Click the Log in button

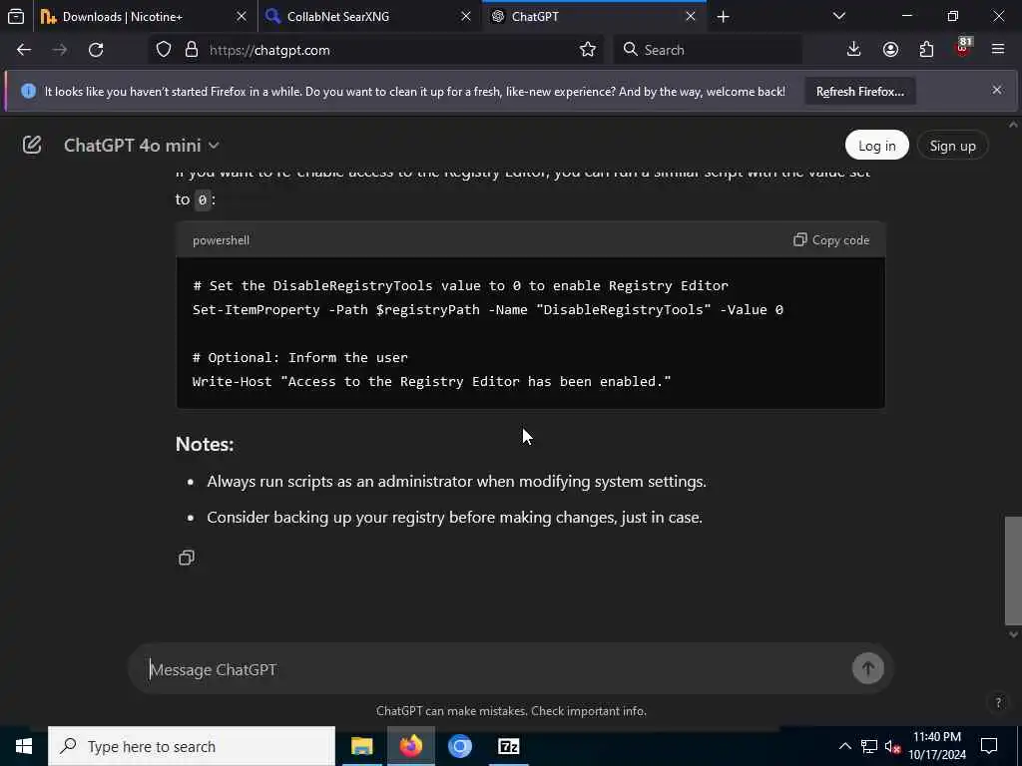click(x=876, y=146)
